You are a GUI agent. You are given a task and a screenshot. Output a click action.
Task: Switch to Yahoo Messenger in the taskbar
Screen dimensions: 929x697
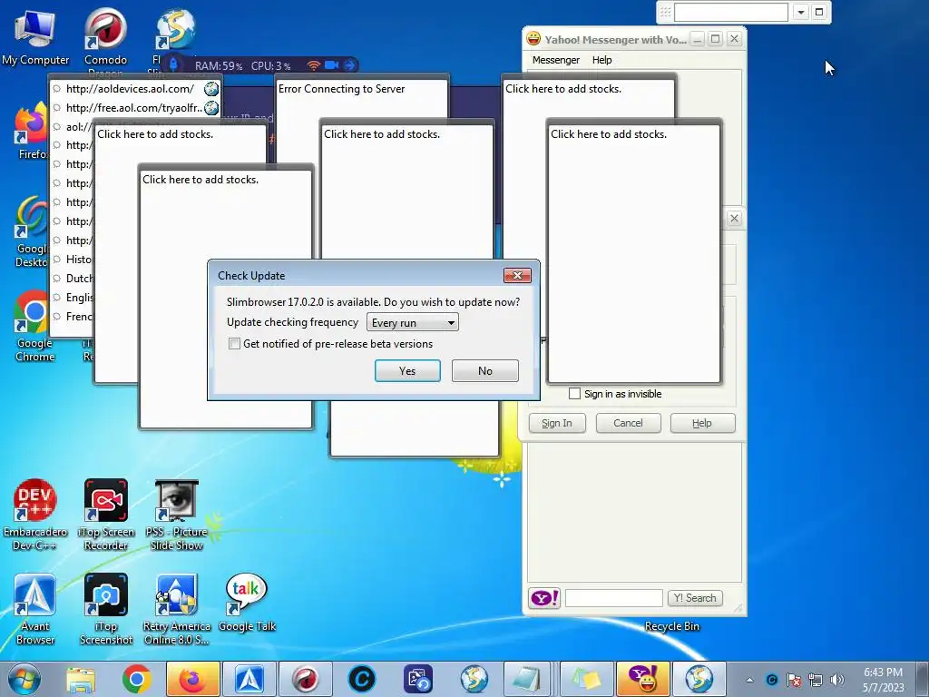click(643, 679)
